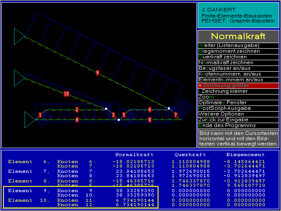The image size is (281, 211).
Task: Click element number 9 label on the diagram
Action: point(97,73)
